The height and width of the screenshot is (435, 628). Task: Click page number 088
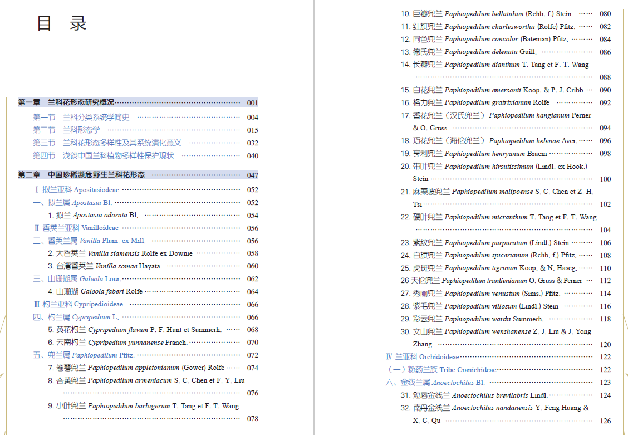point(605,77)
